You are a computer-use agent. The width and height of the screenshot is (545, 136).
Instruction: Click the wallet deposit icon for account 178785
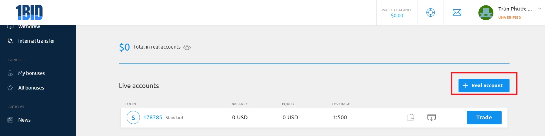(410, 117)
